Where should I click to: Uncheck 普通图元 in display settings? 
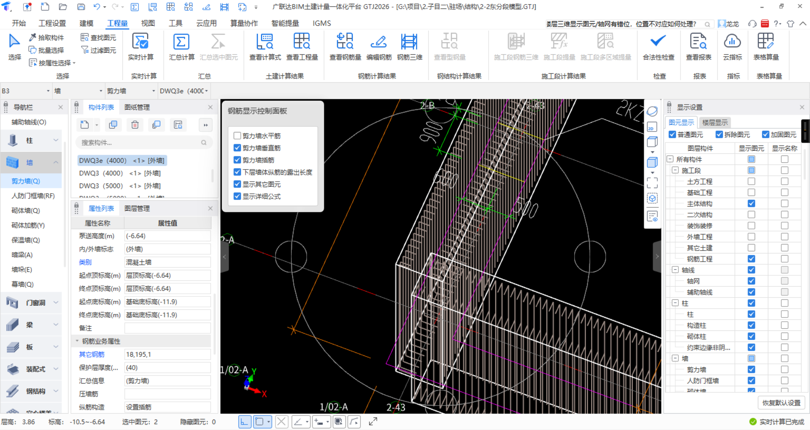(672, 134)
